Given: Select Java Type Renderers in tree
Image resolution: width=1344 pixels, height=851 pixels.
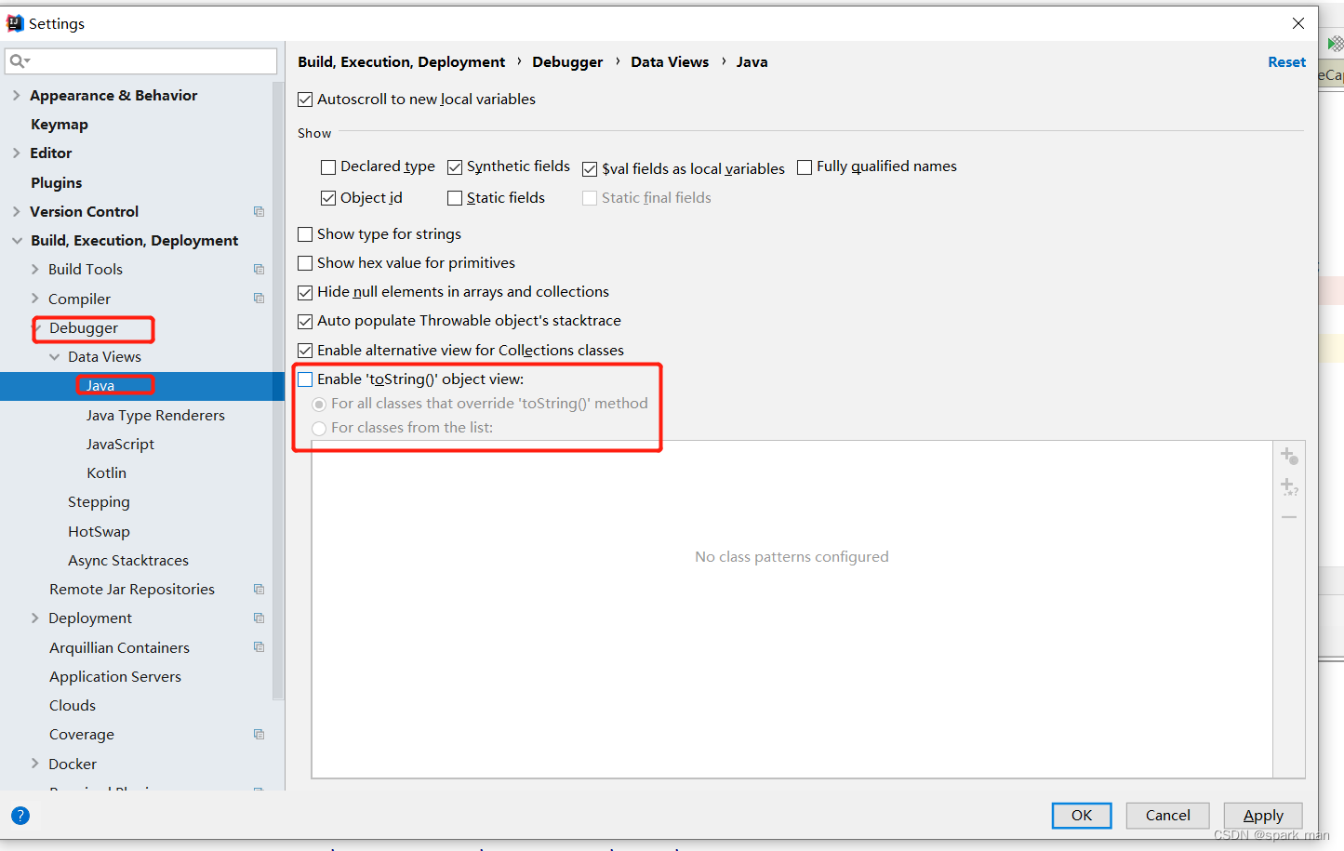Looking at the screenshot, I should point(155,415).
